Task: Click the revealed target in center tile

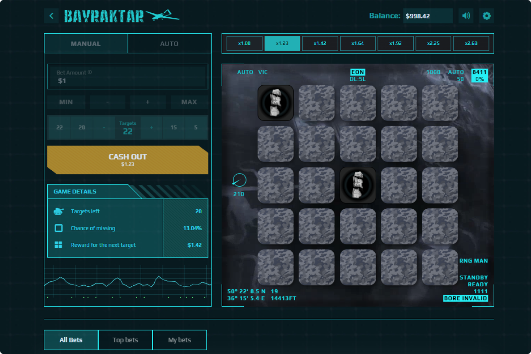Action: tap(358, 185)
